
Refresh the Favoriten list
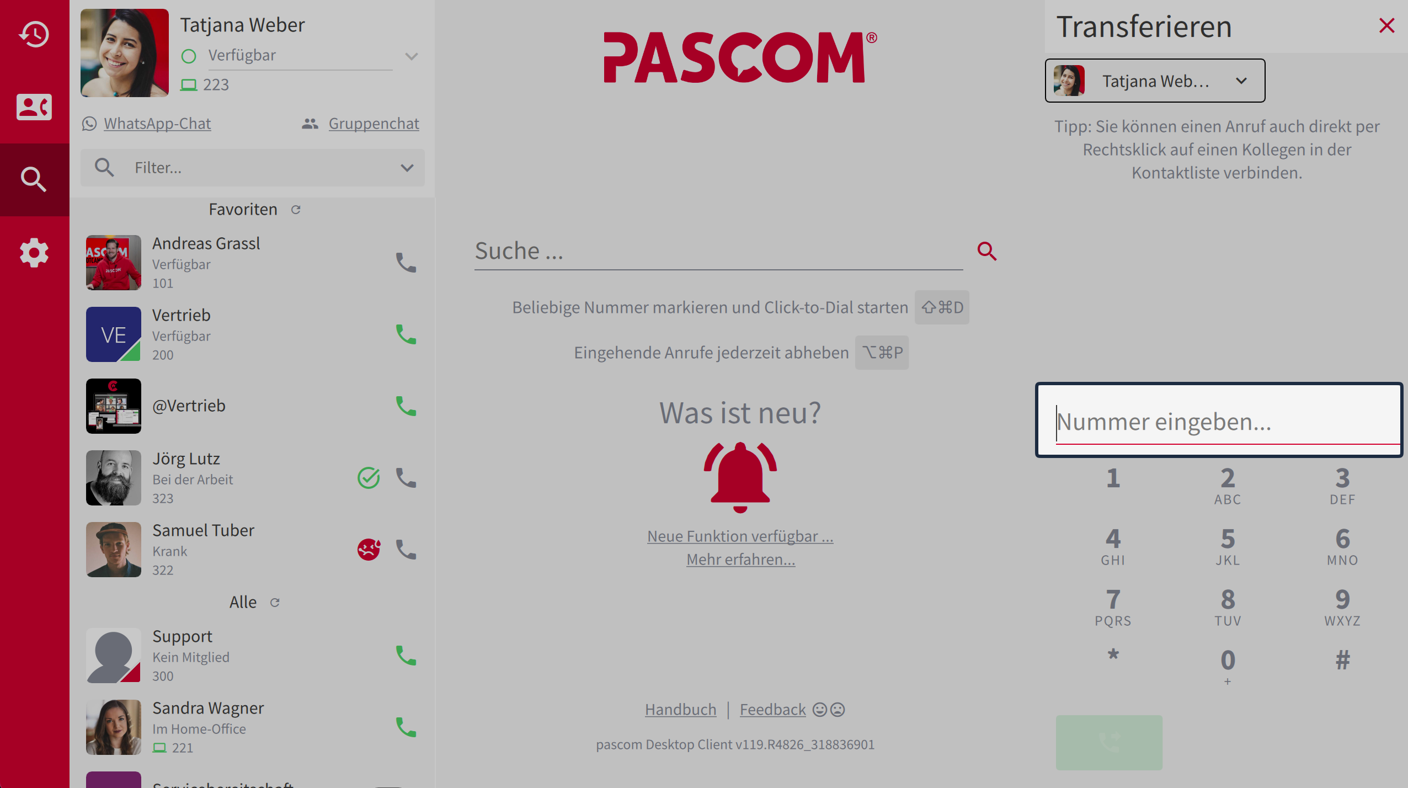point(296,210)
